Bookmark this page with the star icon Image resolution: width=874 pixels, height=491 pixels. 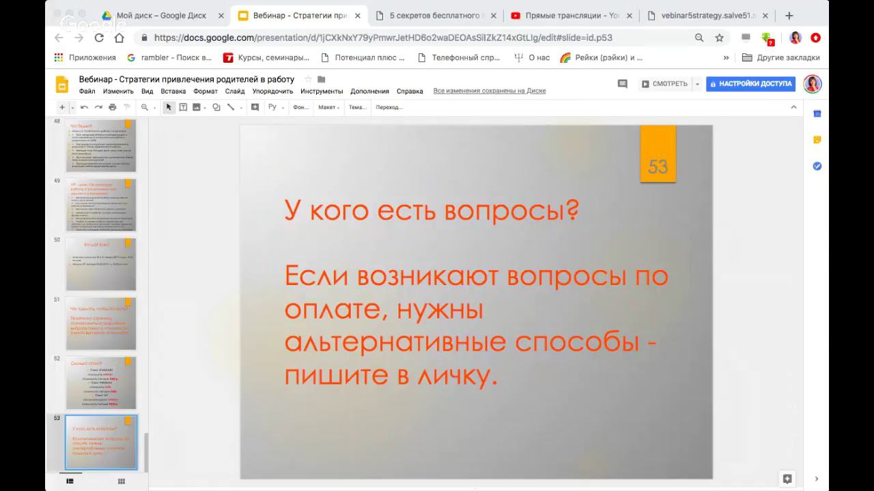(x=719, y=38)
